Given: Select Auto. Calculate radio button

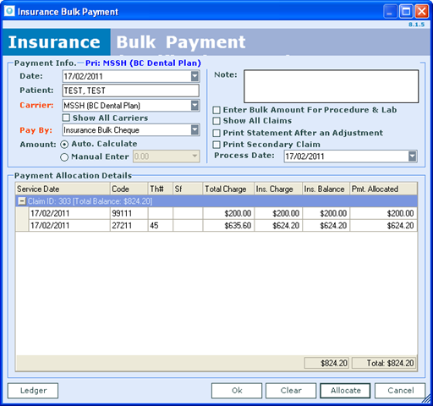Looking at the screenshot, I should point(64,145).
